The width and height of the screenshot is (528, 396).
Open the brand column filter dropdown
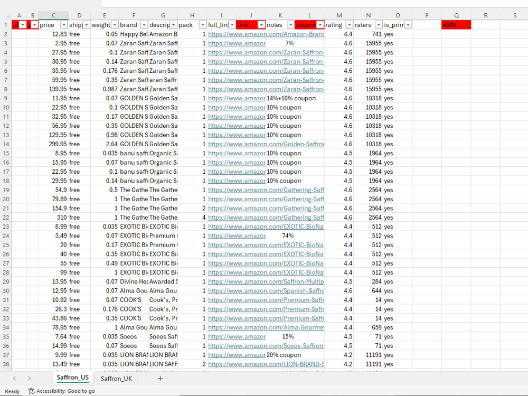[x=144, y=25]
